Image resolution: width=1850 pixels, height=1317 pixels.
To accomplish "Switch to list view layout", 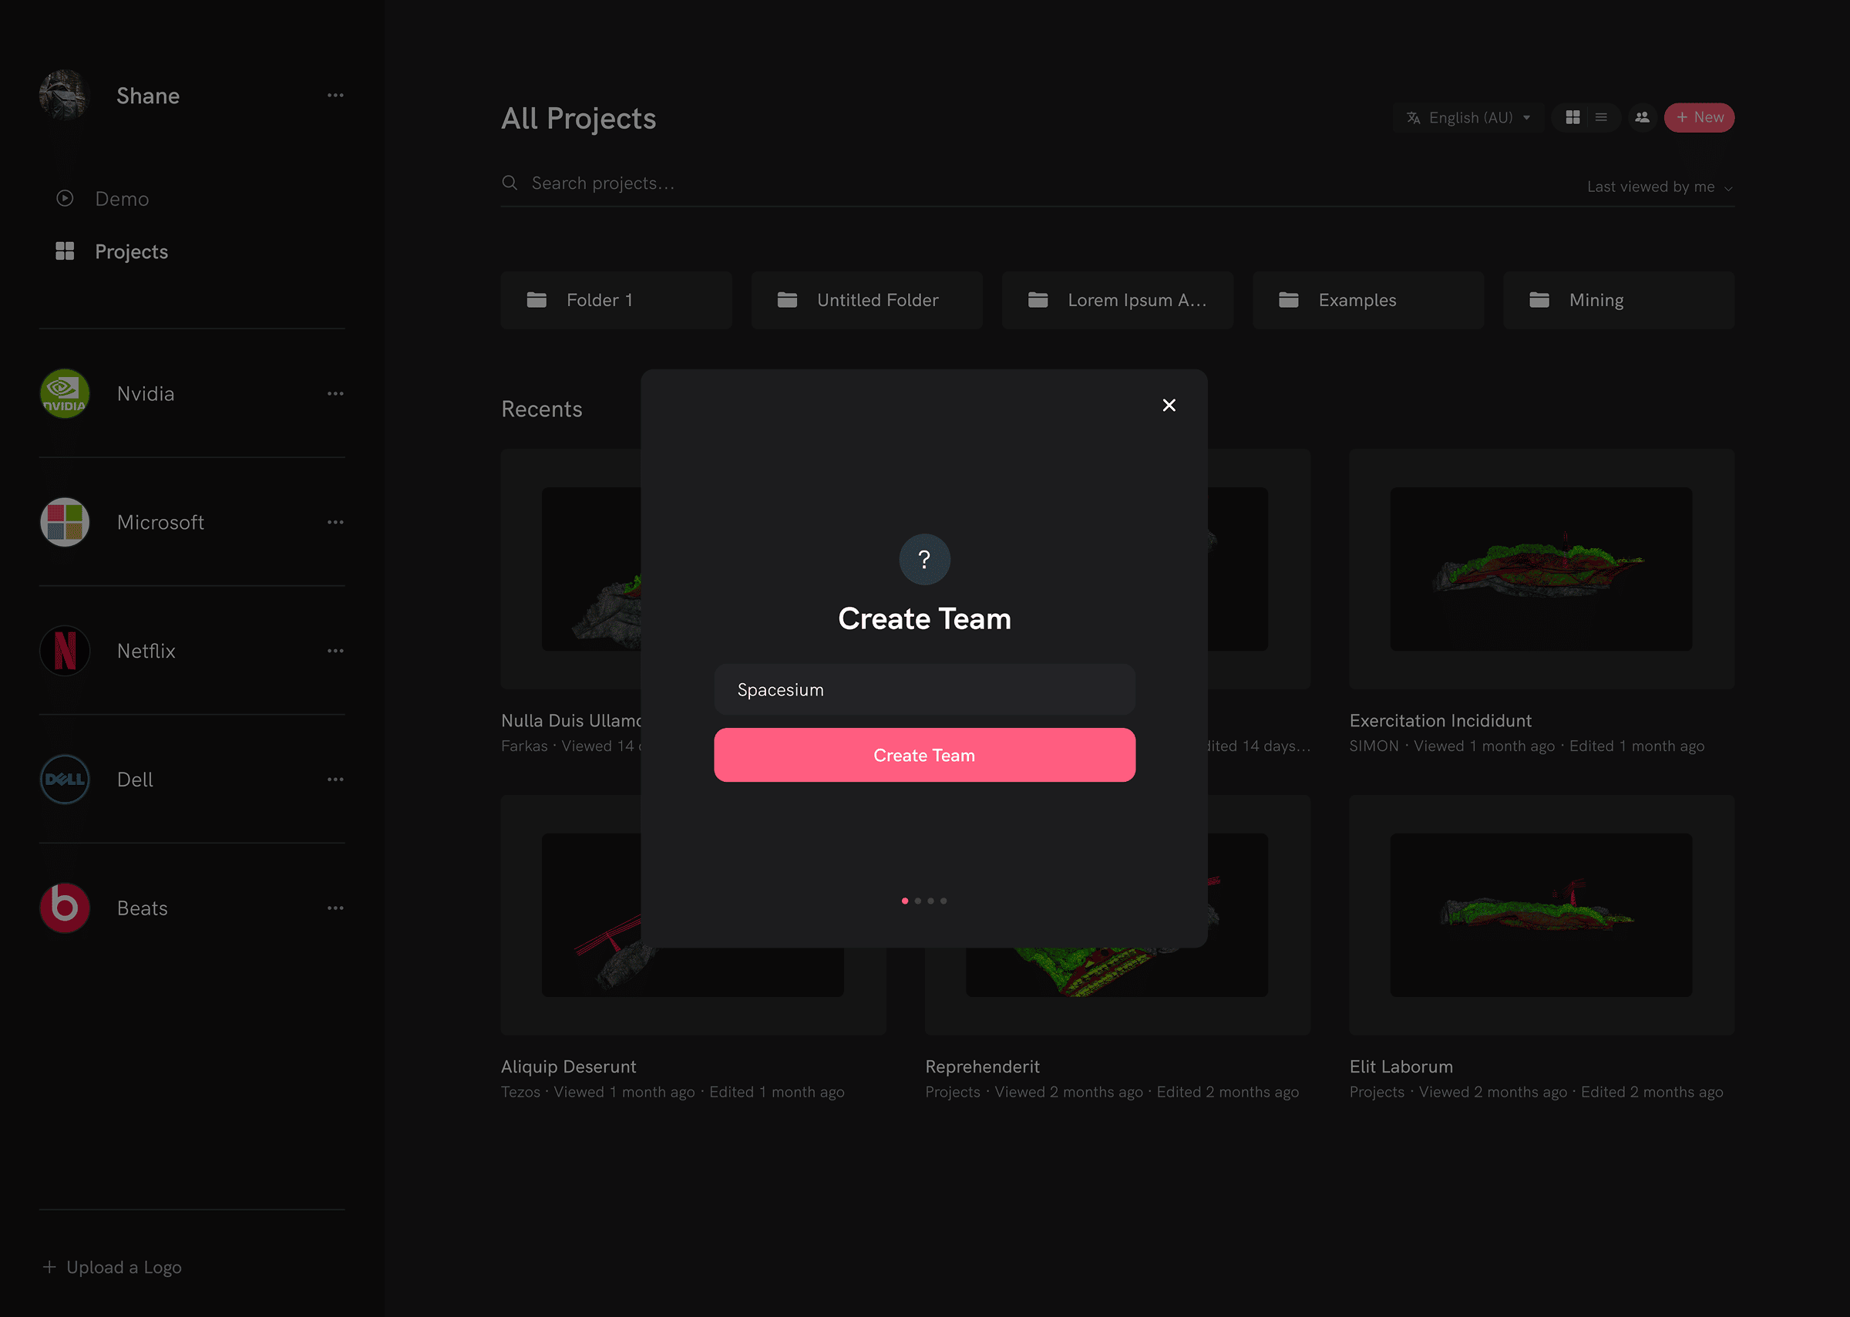I will coord(1601,117).
